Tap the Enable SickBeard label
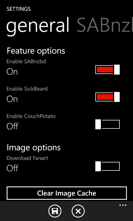 (27, 89)
